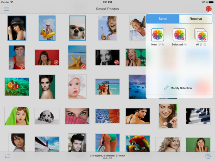
Task: Tap the red transfer sync icon
Action: click(209, 9)
